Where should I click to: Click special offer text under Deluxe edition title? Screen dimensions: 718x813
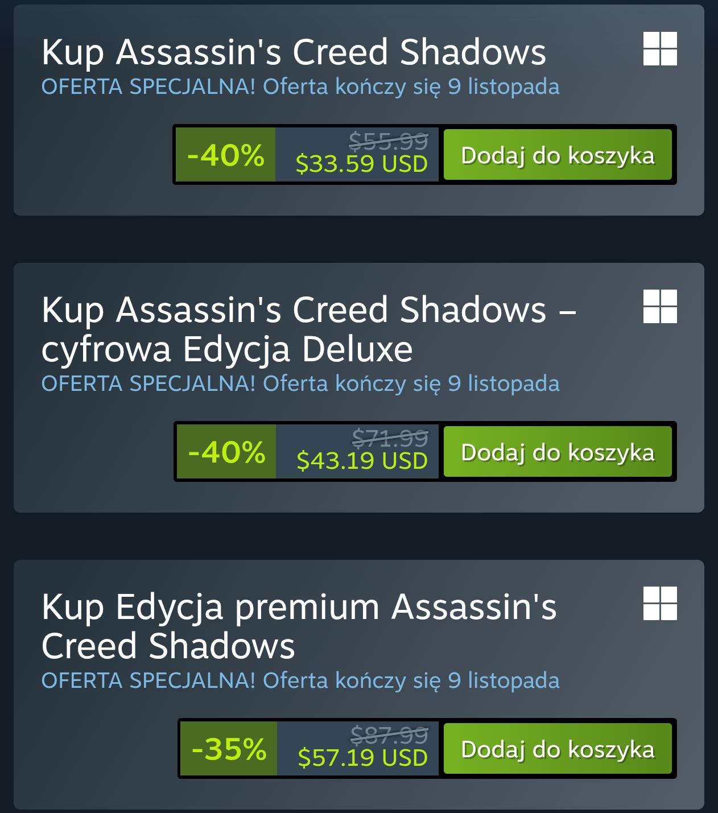(x=300, y=383)
